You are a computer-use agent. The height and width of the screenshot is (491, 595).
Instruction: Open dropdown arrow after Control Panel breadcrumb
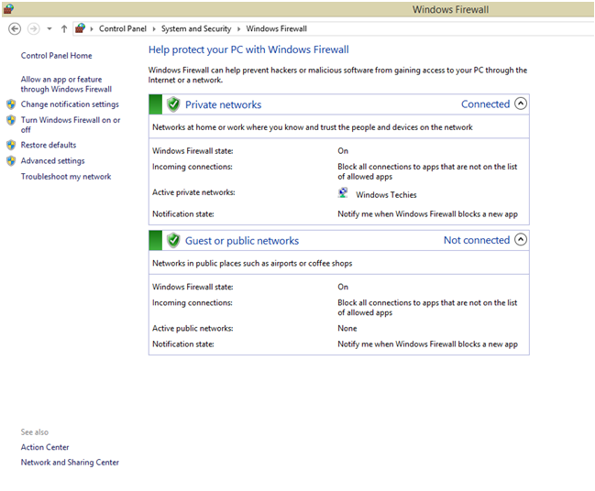(154, 29)
